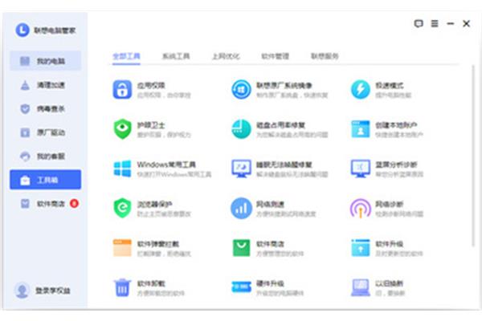482x321 pixels.
Task: Click the 硬件升级 title text
Action: [x=270, y=283]
